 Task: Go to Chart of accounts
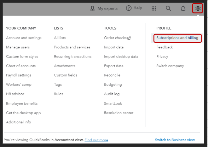[x=21, y=66]
